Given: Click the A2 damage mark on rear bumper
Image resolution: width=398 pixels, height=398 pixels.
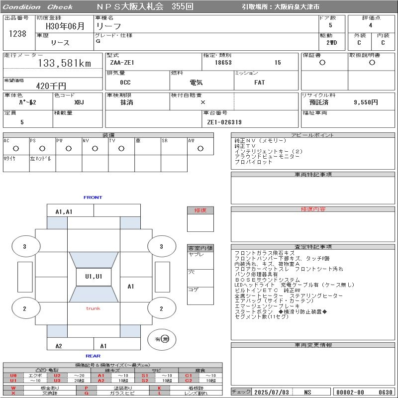Looking at the screenshot, I should [59, 346].
